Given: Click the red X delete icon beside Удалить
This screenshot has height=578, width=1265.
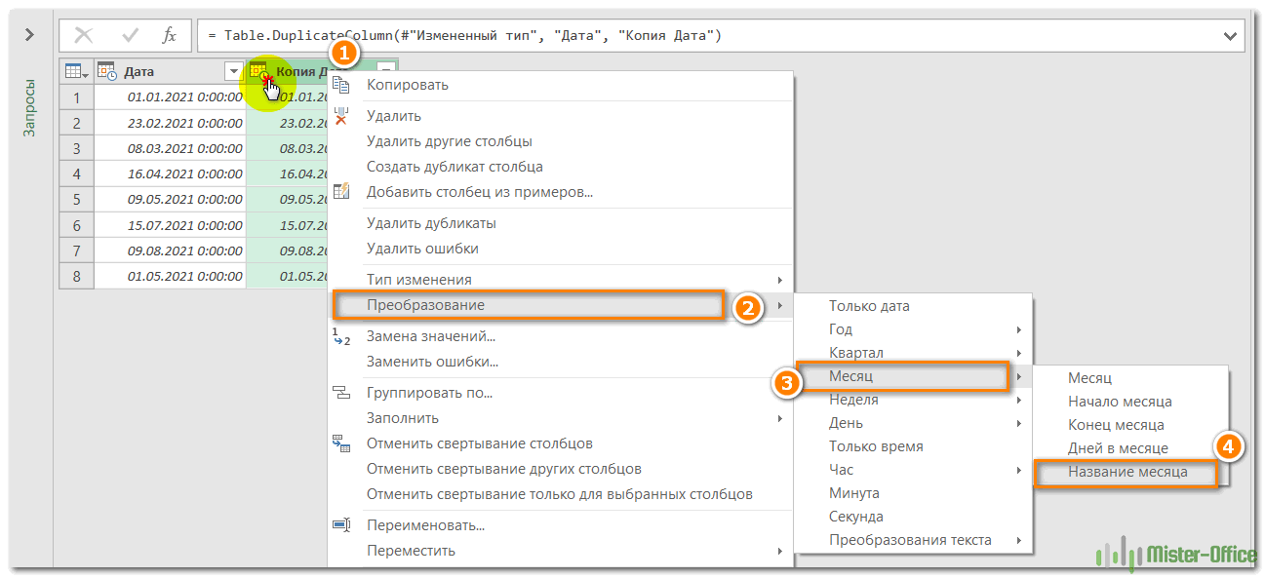Looking at the screenshot, I should (x=340, y=116).
